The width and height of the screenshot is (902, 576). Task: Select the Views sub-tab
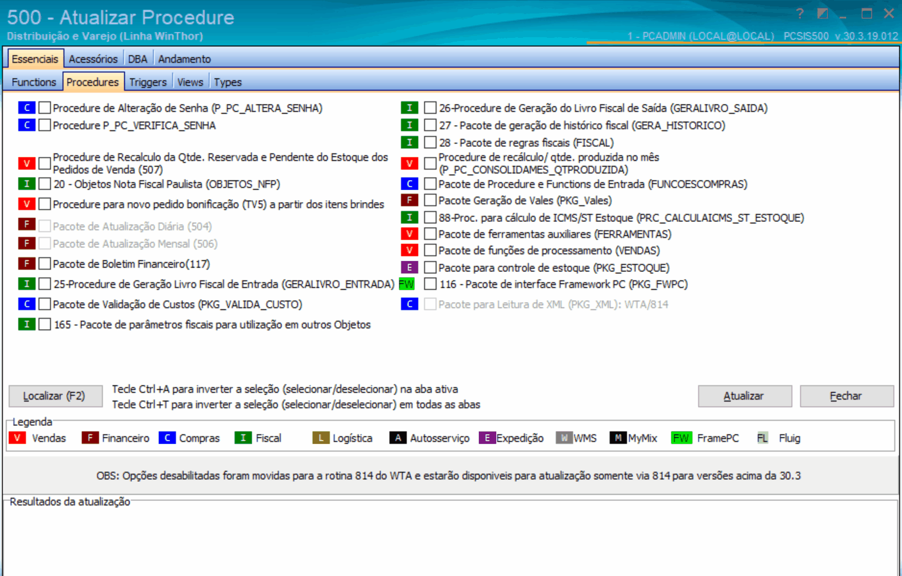pyautogui.click(x=190, y=82)
